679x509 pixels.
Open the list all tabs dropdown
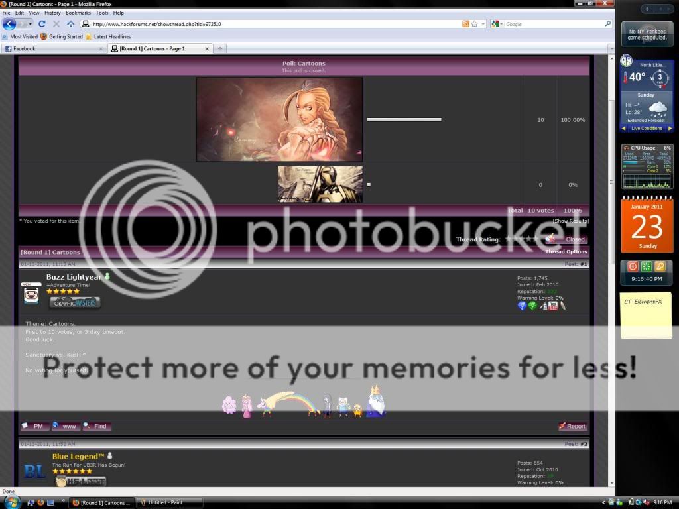pos(611,49)
